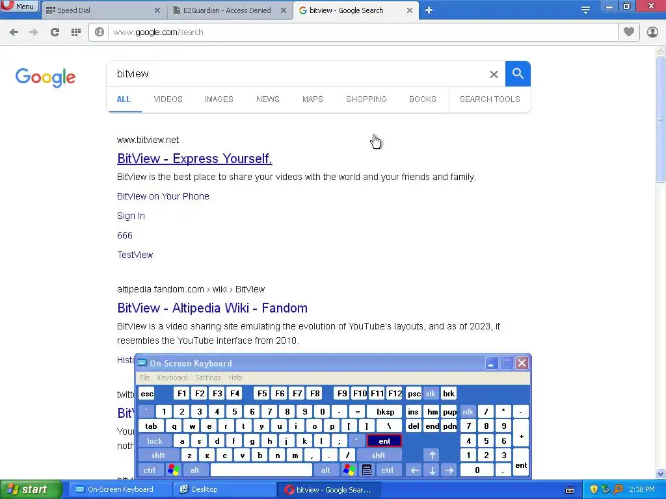This screenshot has height=499, width=666.
Task: Click the Windows start button
Action: pyautogui.click(x=31, y=490)
